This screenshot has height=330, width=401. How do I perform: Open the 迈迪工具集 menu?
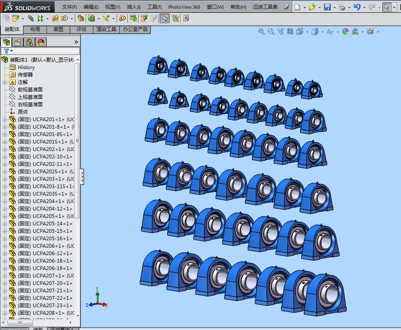(x=265, y=7)
